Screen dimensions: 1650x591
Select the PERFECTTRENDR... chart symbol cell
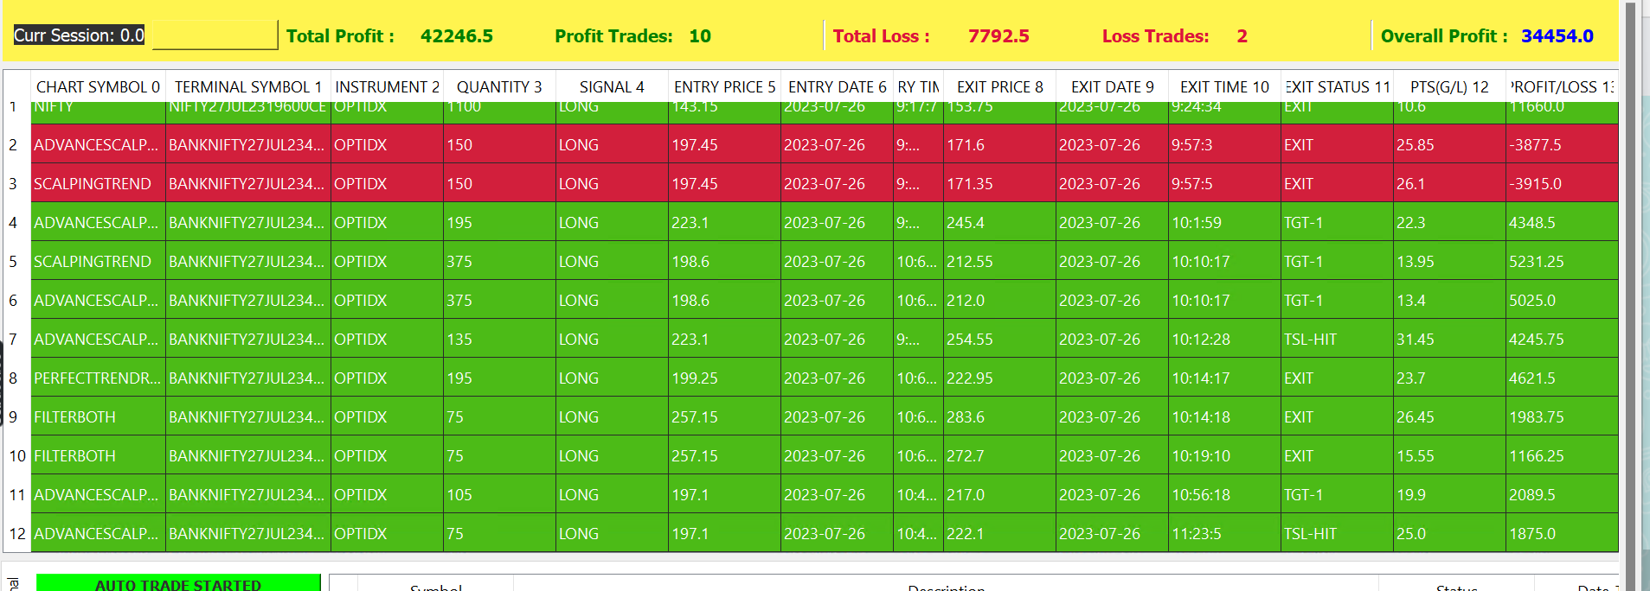pyautogui.click(x=98, y=378)
